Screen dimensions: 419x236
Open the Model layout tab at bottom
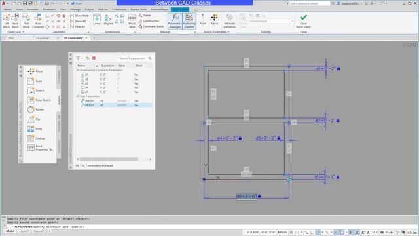tap(10, 231)
